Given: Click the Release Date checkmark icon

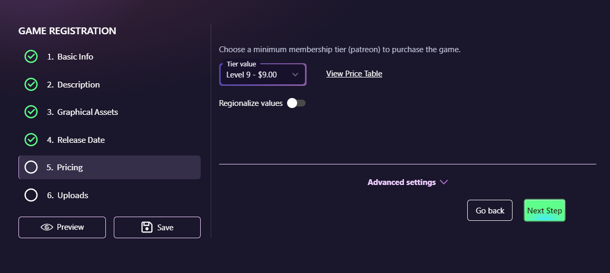Looking at the screenshot, I should (31, 140).
